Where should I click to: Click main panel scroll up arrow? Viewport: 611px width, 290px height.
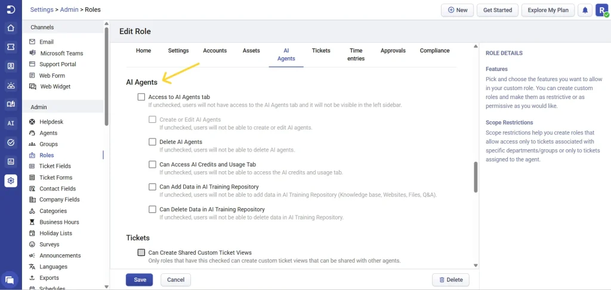coord(476,47)
